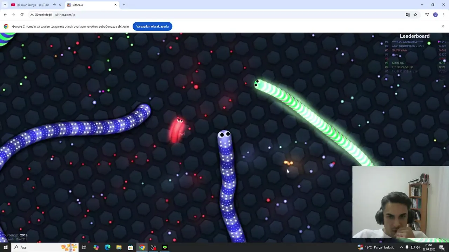Click leaderboard entry 'SAPIK allah'
449x252 pixels.
click(399, 50)
